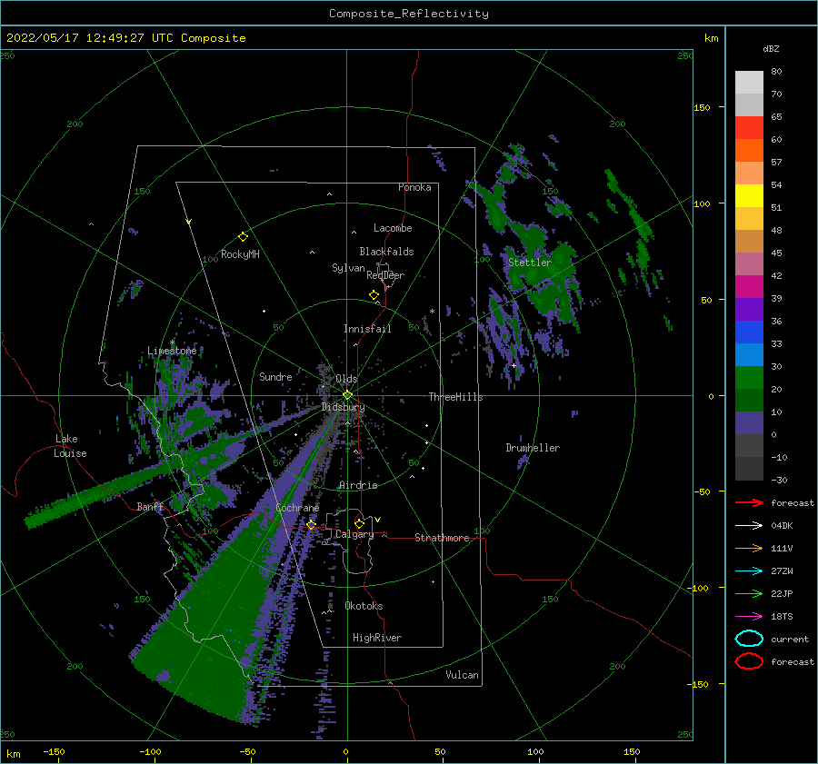This screenshot has height=764, width=818.
Task: Click the Blackfalds label
Action: [x=386, y=252]
